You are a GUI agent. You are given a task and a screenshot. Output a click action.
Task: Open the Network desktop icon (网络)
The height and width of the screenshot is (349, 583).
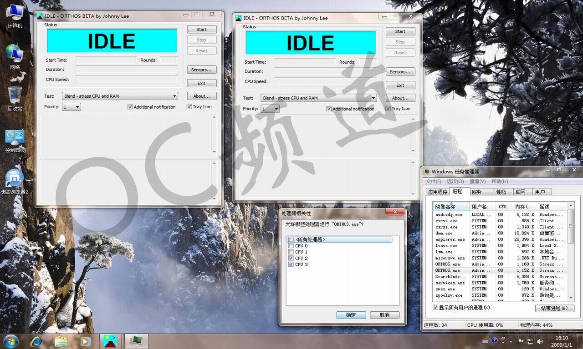pyautogui.click(x=15, y=57)
